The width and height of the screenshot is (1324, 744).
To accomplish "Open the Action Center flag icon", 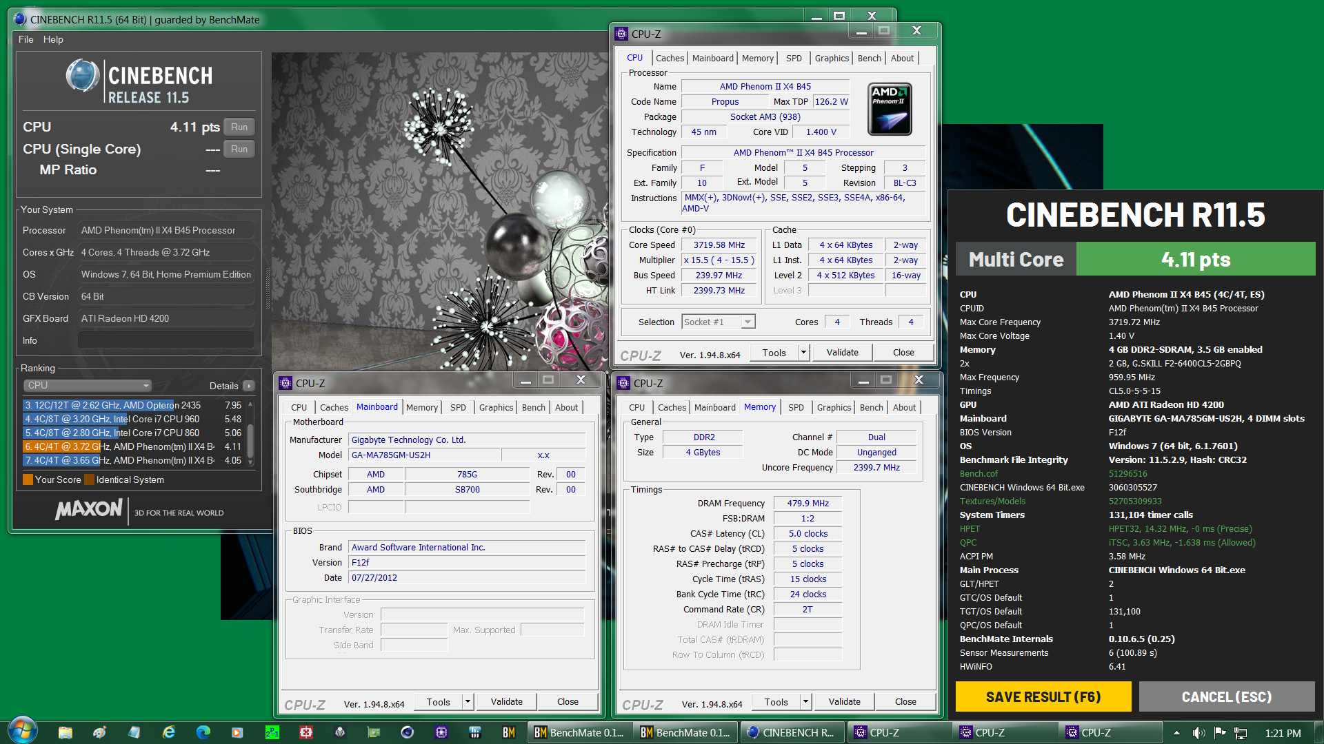I will [1220, 733].
